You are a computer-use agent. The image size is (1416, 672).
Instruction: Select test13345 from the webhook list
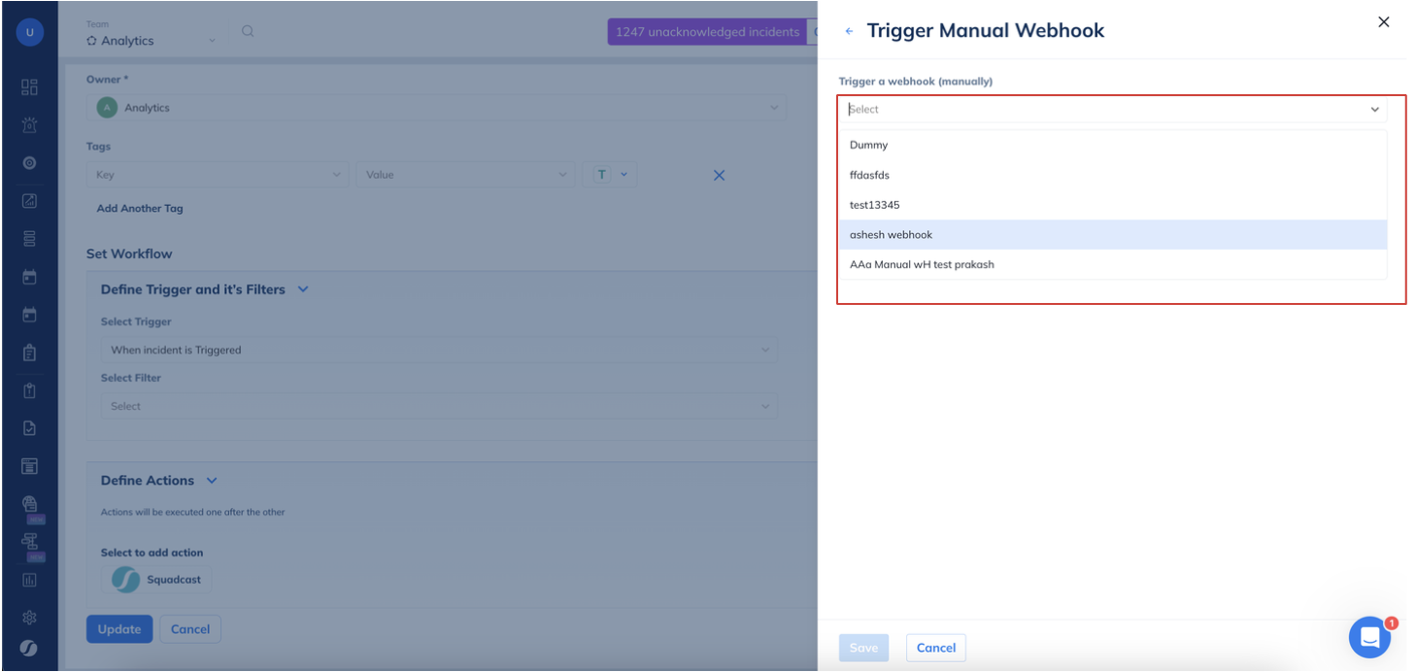[874, 205]
